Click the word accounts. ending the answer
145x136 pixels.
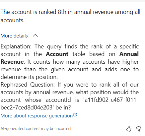click(x=12, y=20)
